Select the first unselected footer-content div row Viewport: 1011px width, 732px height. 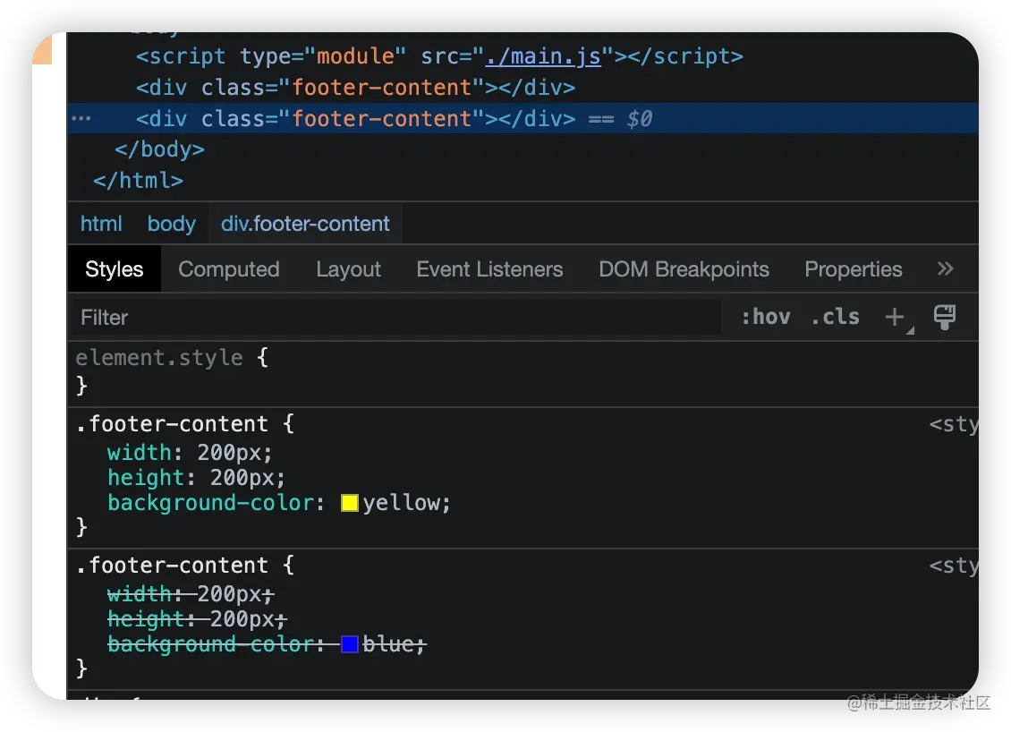coord(522,88)
